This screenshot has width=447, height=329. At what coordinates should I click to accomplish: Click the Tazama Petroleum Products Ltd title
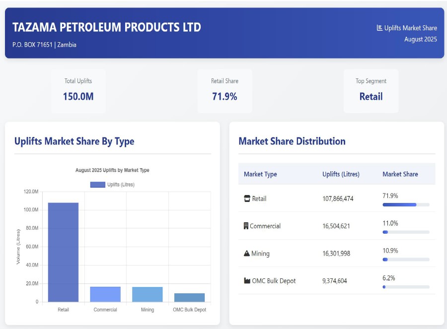(107, 27)
